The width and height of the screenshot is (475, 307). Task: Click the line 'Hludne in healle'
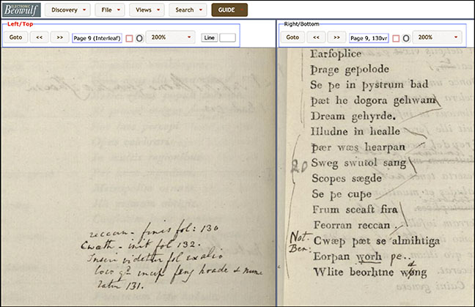[356, 131]
